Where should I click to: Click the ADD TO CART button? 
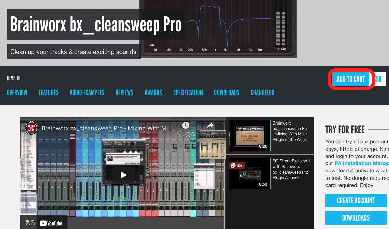pyautogui.click(x=350, y=79)
